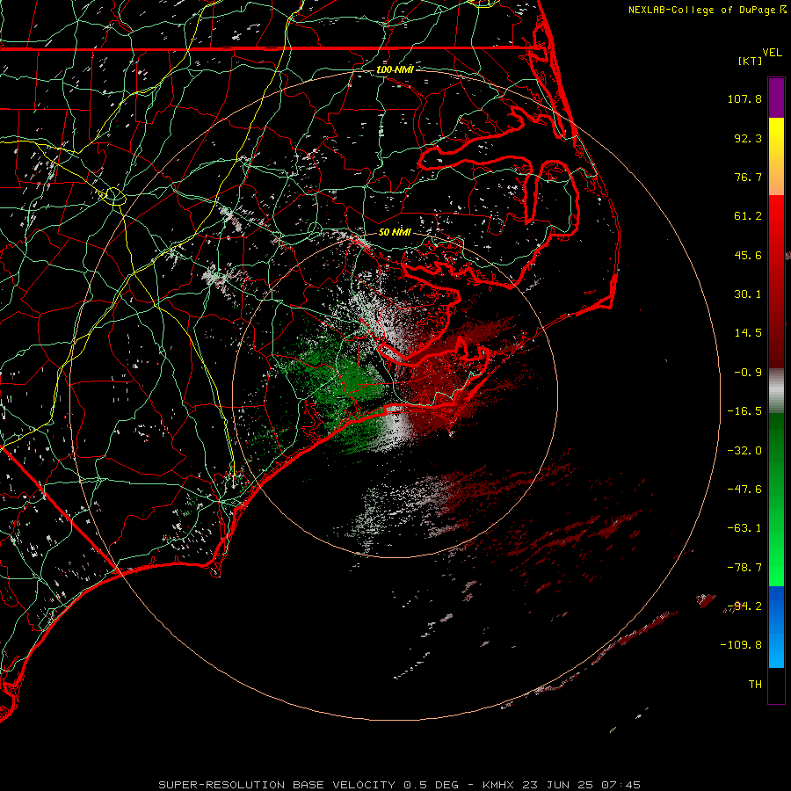Image resolution: width=791 pixels, height=791 pixels.
Task: Click the KMHX 23 JUN 25 07:45 timestamp
Action: point(562,785)
